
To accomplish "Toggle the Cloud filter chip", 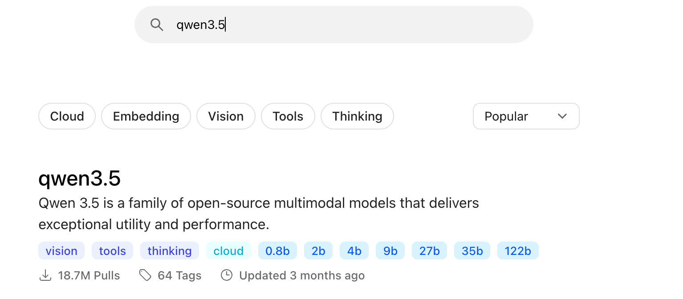I will tap(67, 116).
